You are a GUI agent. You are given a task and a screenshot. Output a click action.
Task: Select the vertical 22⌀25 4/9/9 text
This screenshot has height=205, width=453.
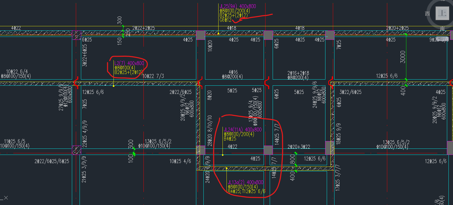click(x=85, y=134)
